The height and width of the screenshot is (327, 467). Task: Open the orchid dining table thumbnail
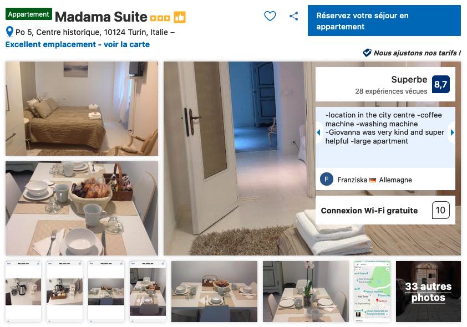coord(306,292)
